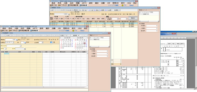Go to next month in the 2012年5月 calendar
Image resolution: width=197 pixels, height=92 pixels.
pyautogui.click(x=87, y=38)
